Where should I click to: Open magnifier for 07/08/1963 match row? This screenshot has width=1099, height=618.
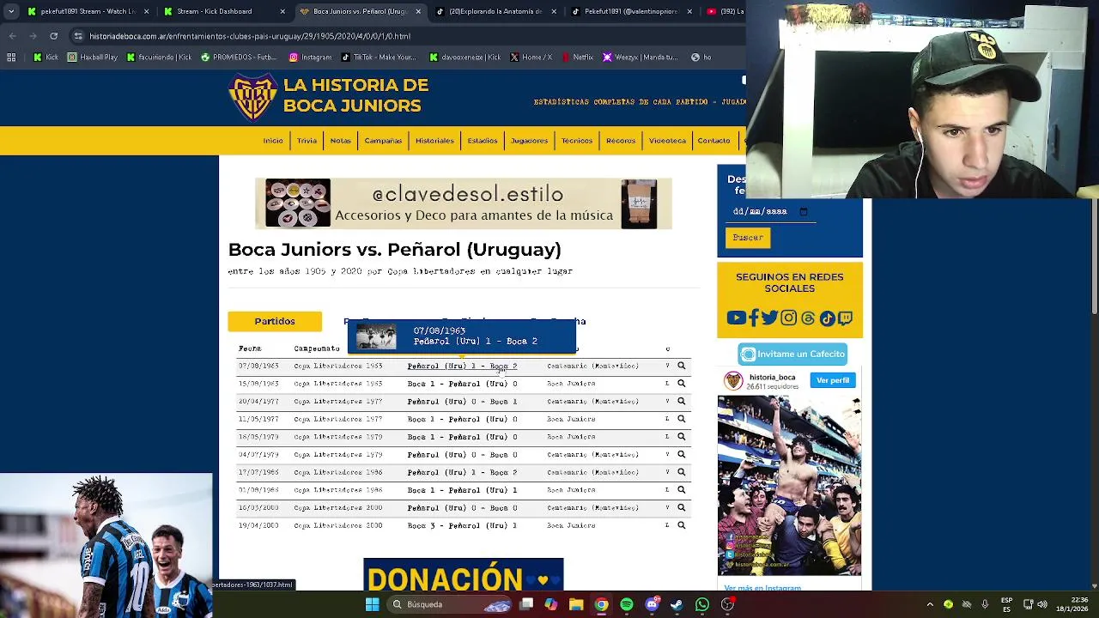(x=681, y=366)
